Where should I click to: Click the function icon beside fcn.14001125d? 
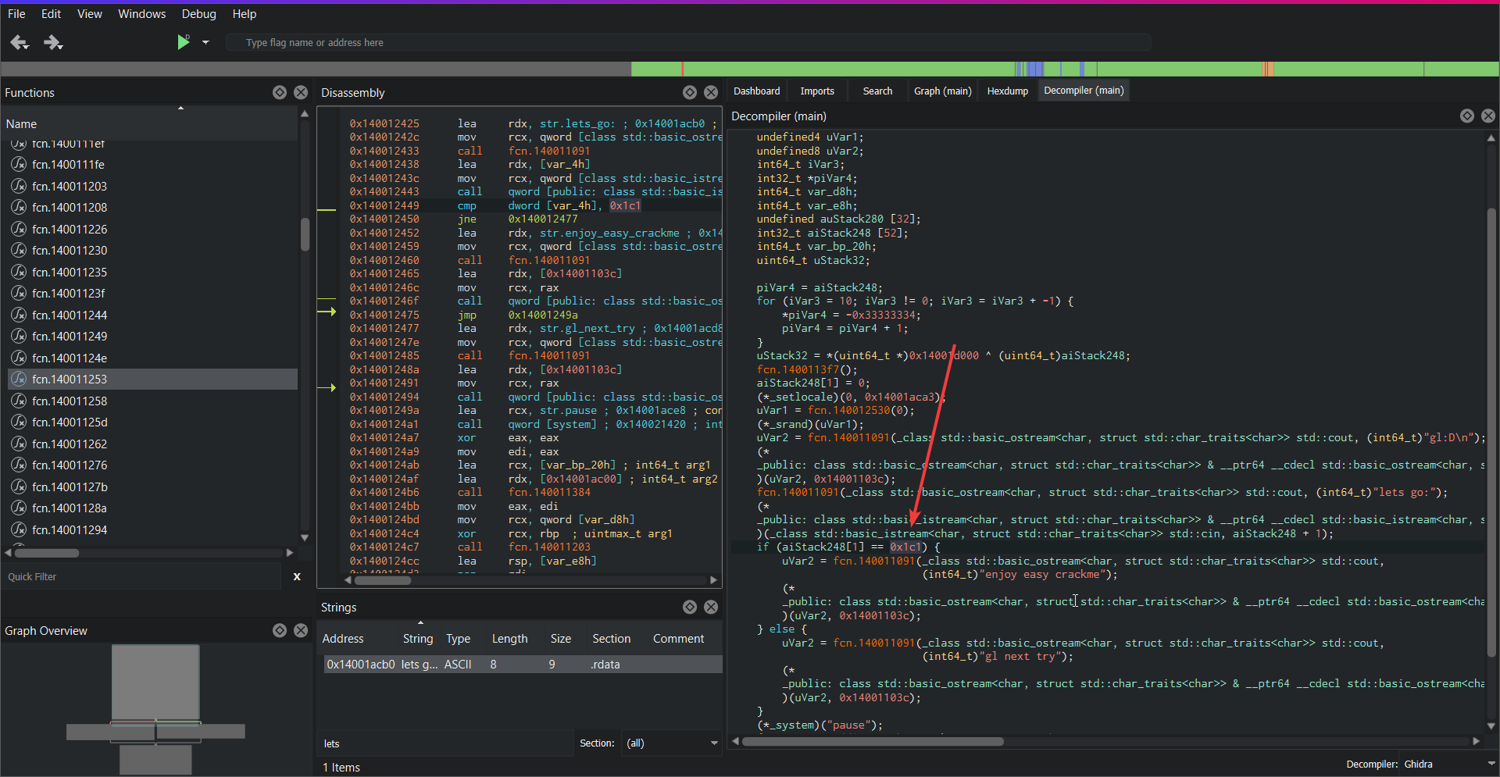coord(18,422)
